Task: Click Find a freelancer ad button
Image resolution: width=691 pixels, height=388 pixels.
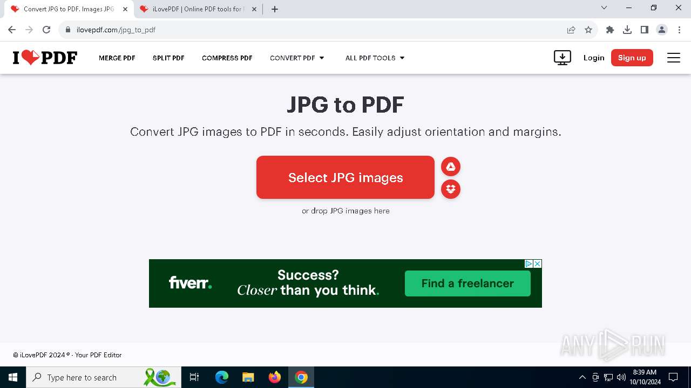Action: pos(468,283)
